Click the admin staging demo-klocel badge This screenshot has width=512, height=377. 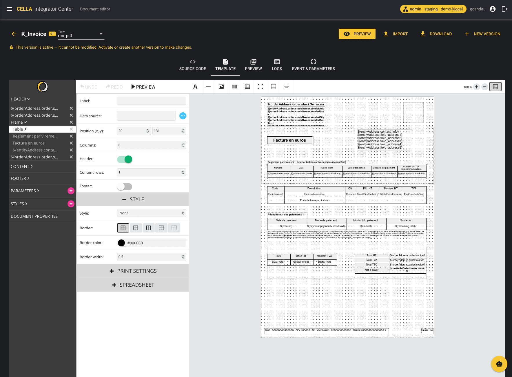[433, 9]
